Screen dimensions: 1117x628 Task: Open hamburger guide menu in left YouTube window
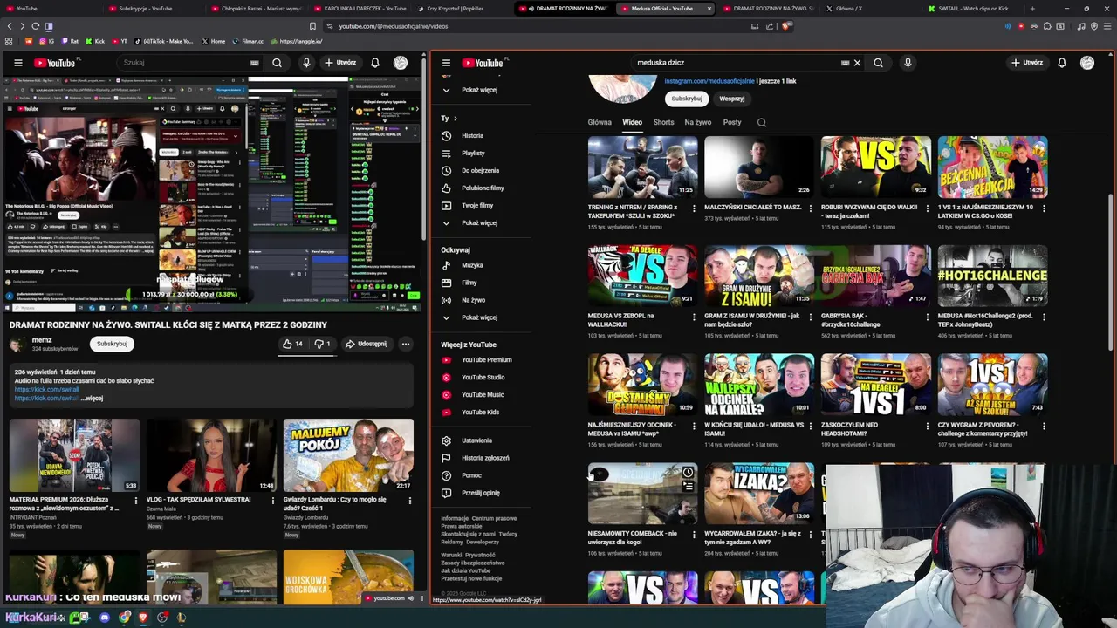pyautogui.click(x=17, y=63)
